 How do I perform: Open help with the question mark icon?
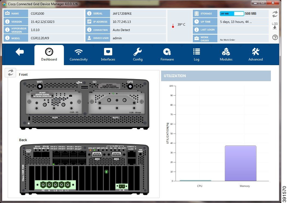pos(275,37)
